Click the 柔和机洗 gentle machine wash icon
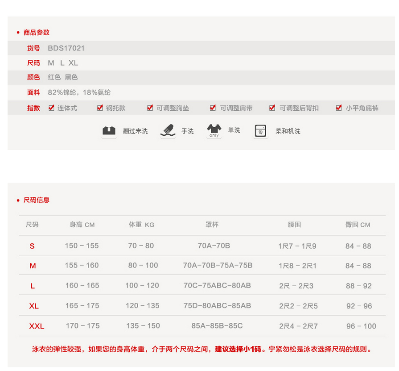399x371 pixels. (260, 131)
